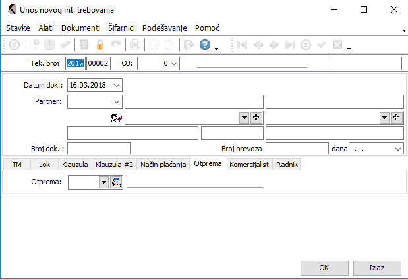Click the Izlaz button

[x=376, y=268]
